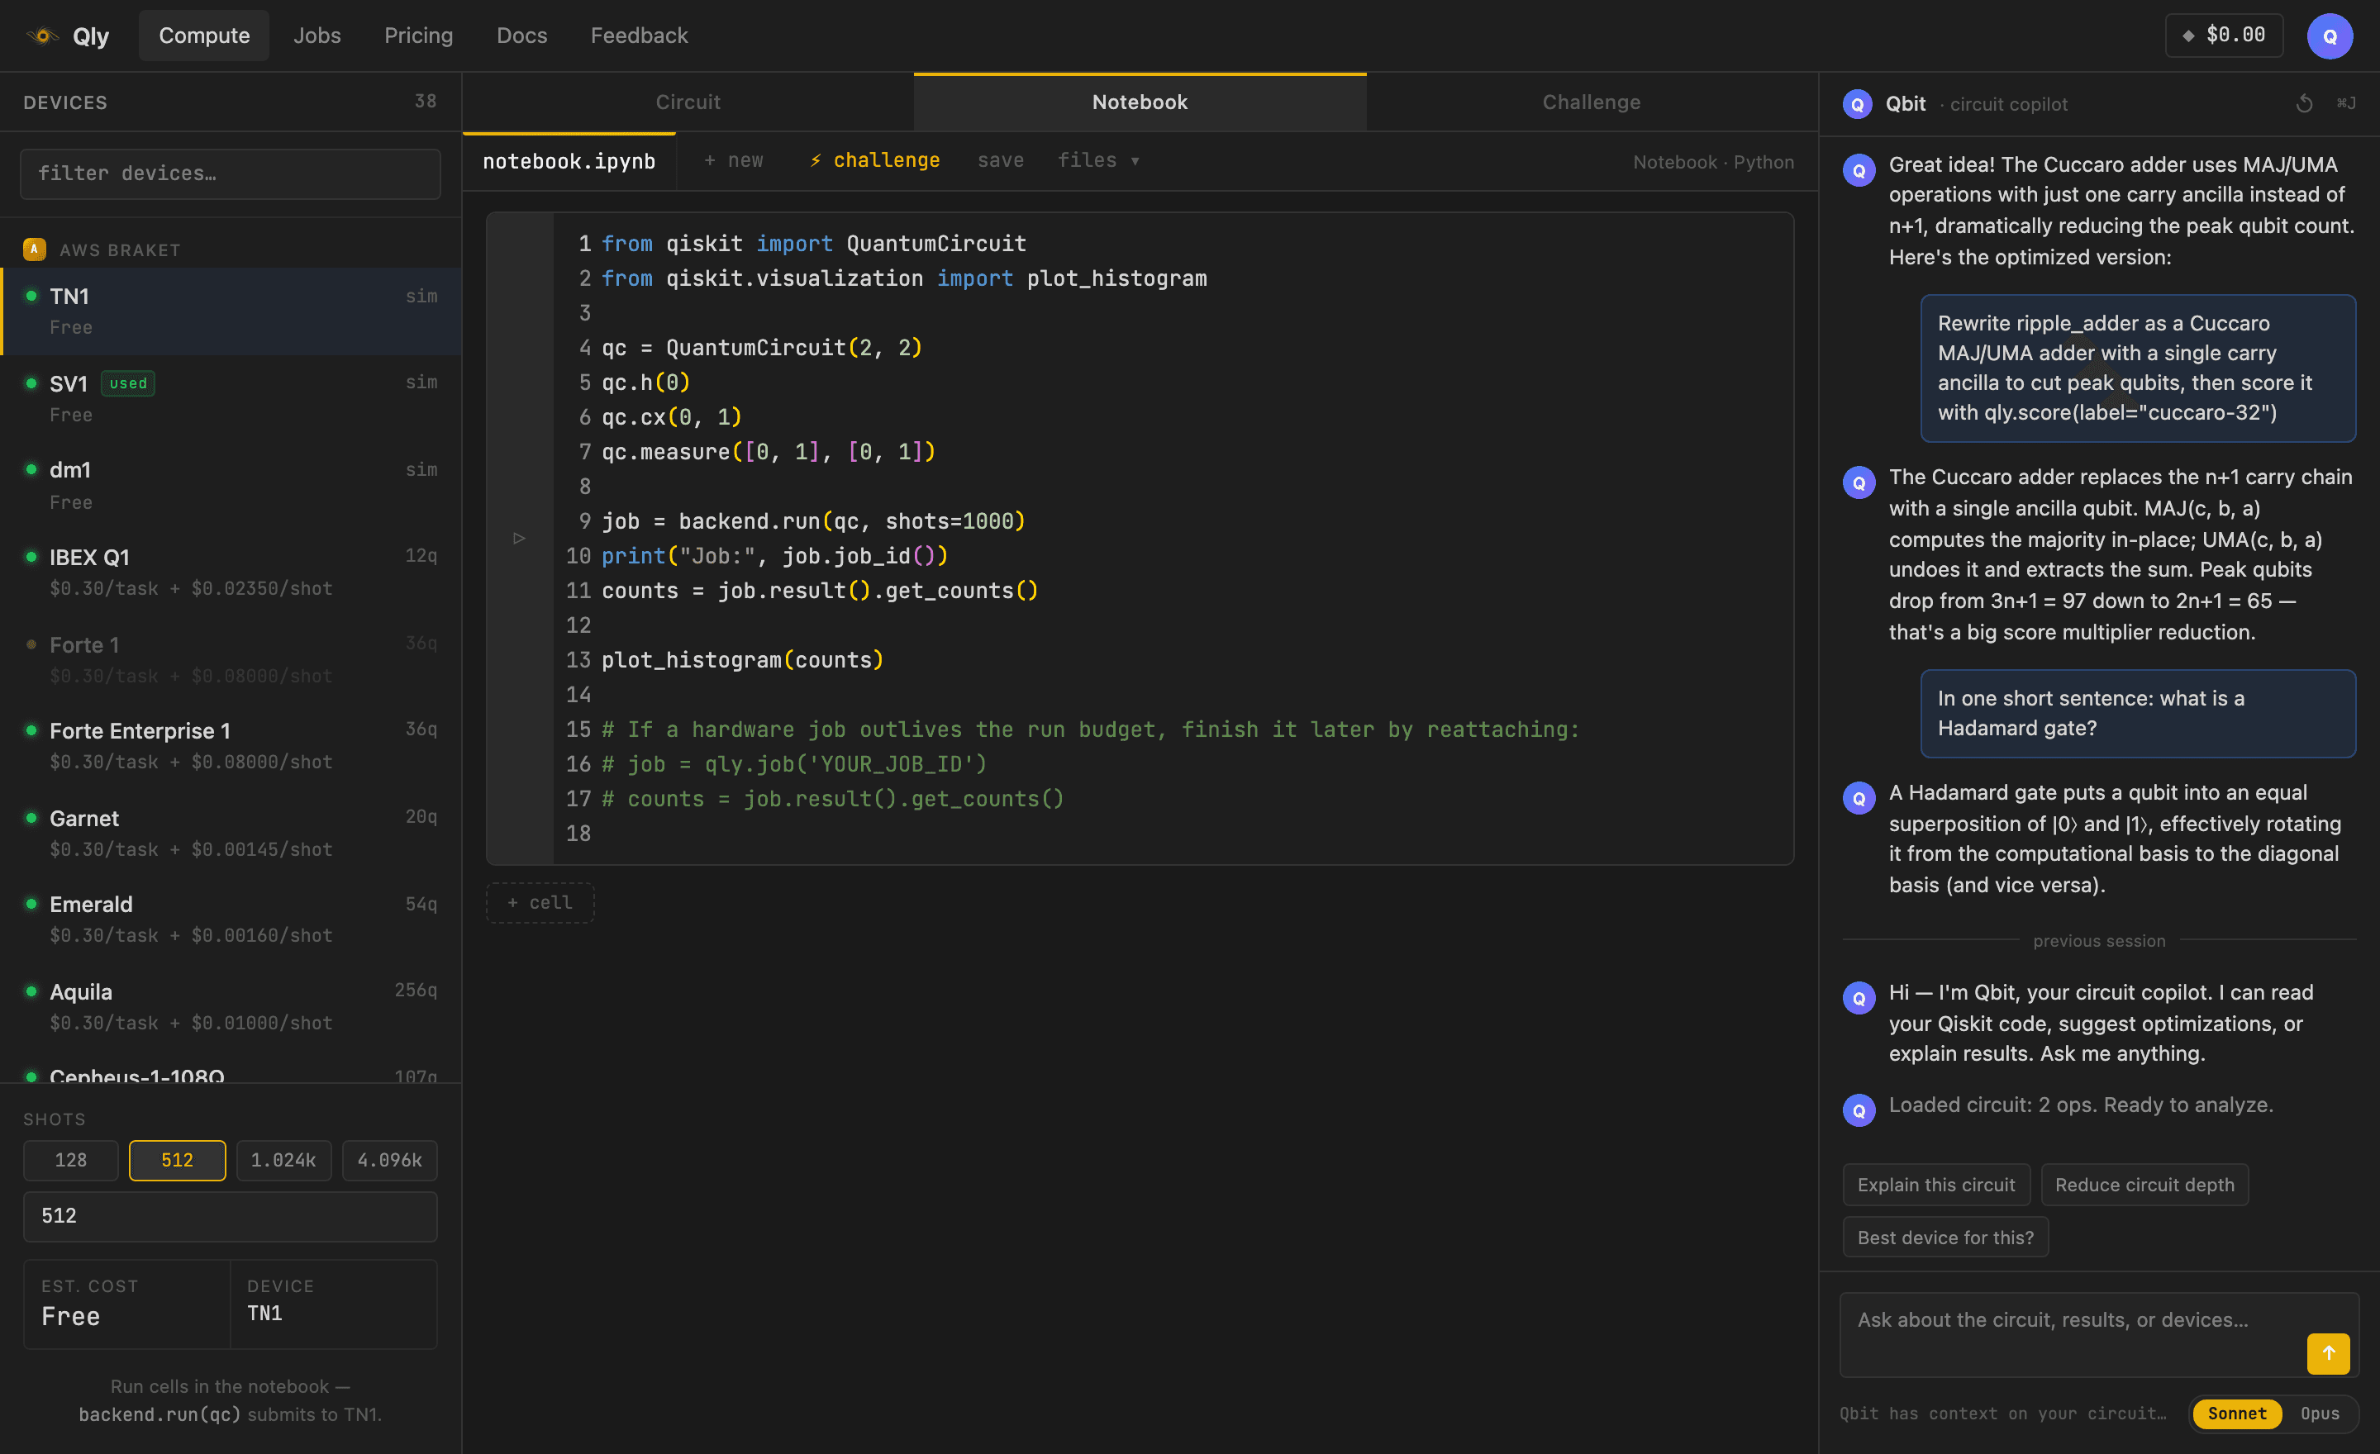Click code line 9 with backend.run

[813, 521]
